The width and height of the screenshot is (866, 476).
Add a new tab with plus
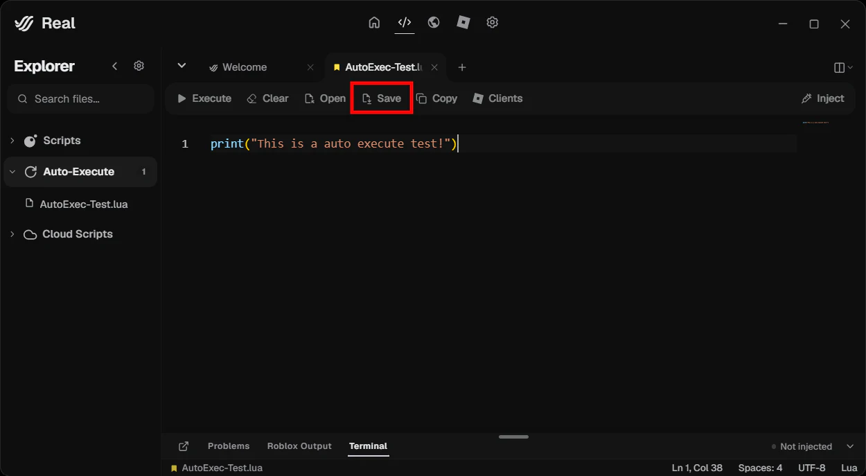coord(462,67)
